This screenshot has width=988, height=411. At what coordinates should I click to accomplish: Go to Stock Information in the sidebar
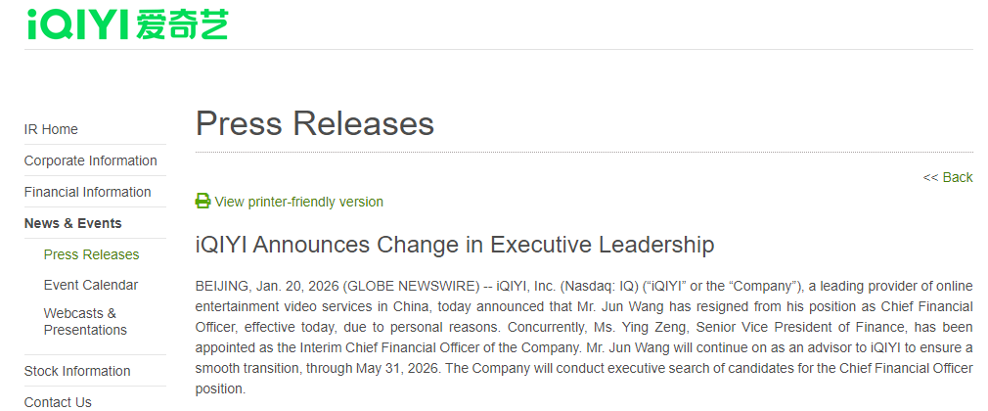click(77, 371)
